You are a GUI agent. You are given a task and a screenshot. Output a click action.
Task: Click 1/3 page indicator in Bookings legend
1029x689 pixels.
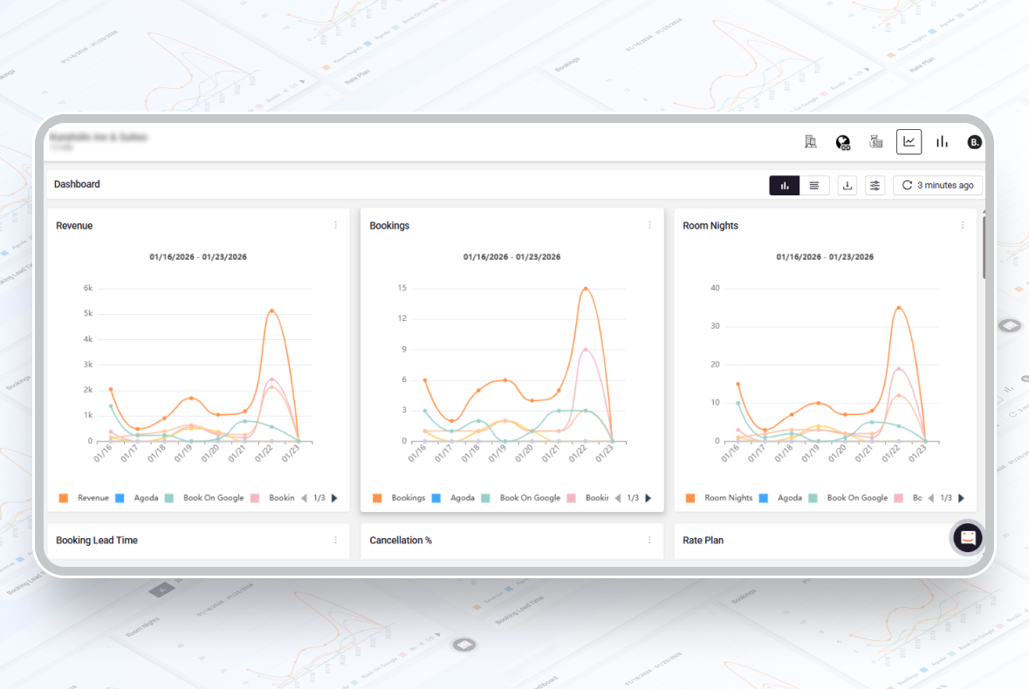(633, 498)
